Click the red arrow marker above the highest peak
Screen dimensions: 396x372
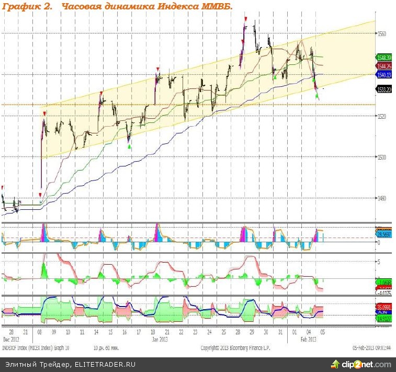245,19
